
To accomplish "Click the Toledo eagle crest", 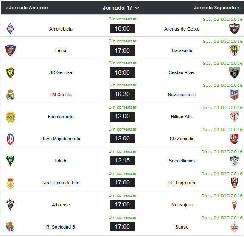I will coord(11,161).
